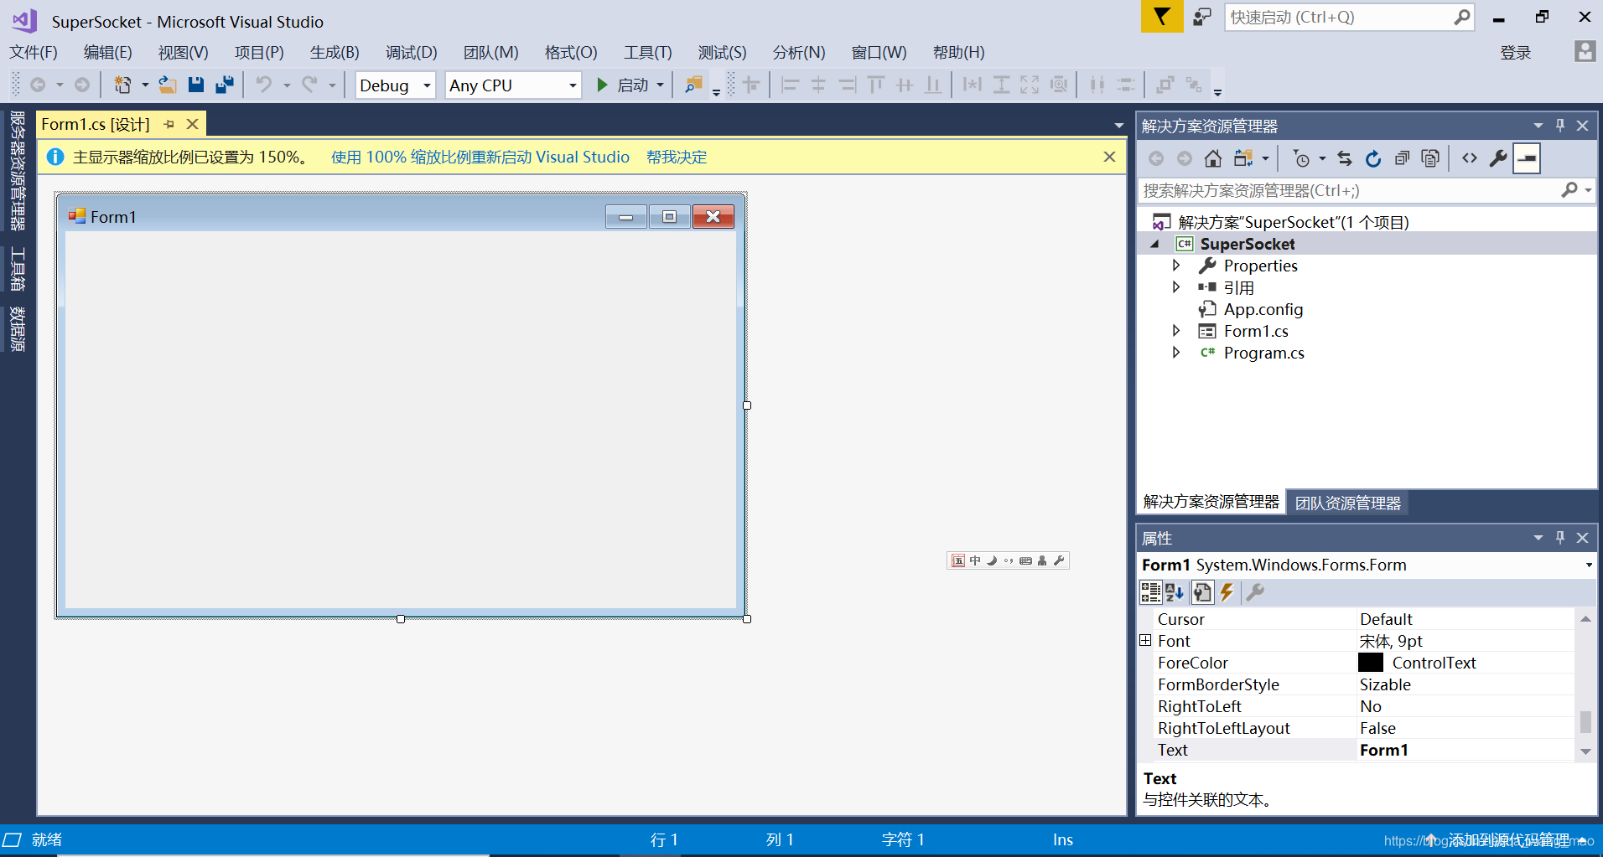Click 添加到源代码管理 in status bar

pos(1508,839)
